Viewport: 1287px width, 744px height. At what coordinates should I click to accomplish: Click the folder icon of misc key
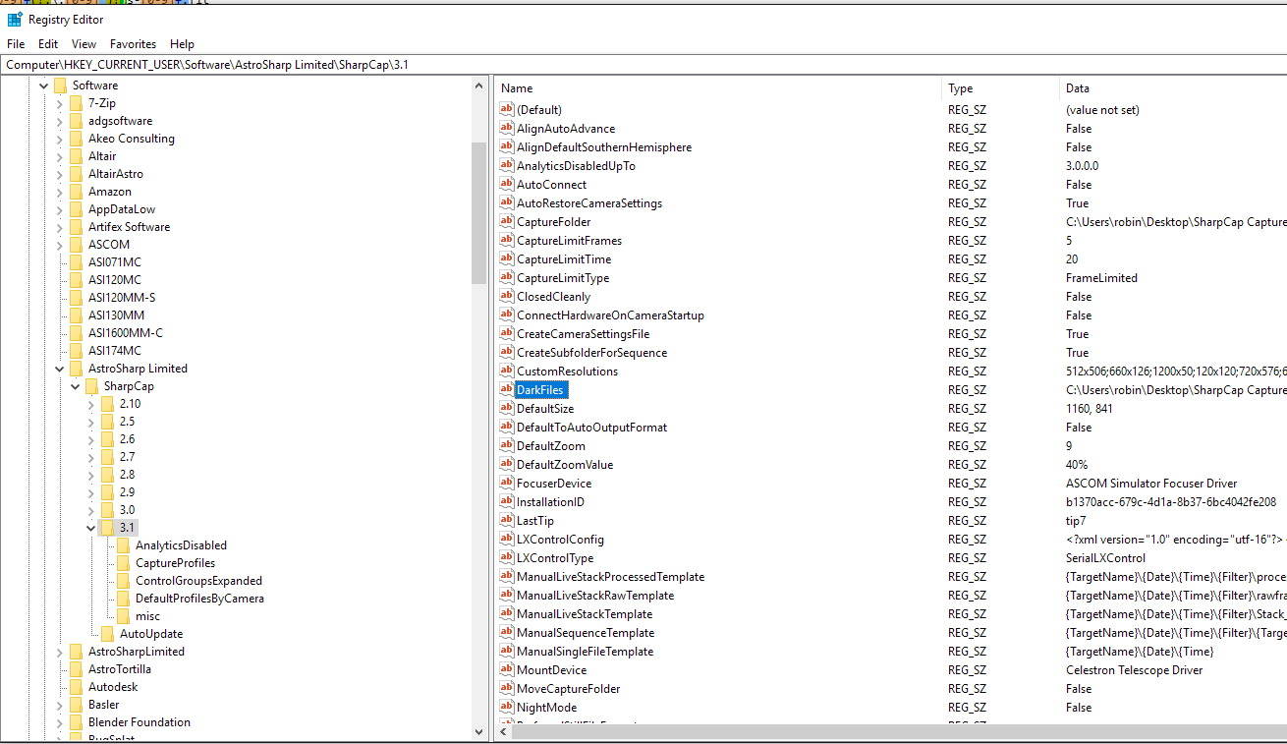click(x=123, y=616)
